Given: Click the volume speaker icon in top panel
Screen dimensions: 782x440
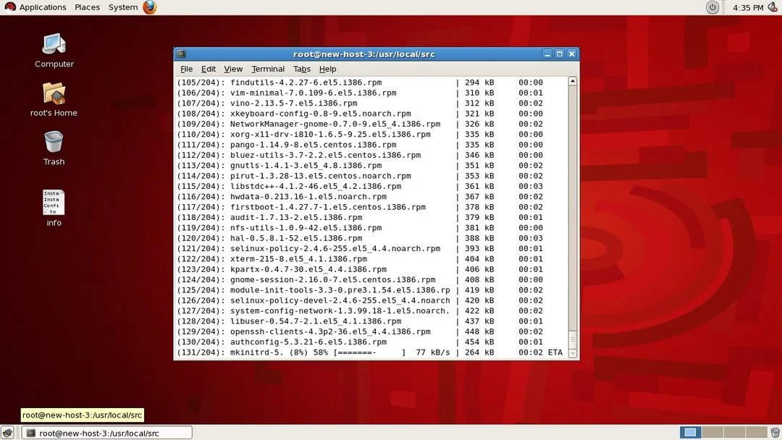Looking at the screenshot, I should pyautogui.click(x=773, y=7).
